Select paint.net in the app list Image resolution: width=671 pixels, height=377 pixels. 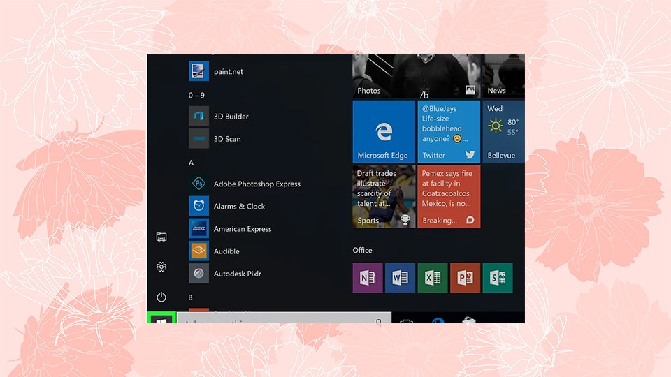point(228,71)
